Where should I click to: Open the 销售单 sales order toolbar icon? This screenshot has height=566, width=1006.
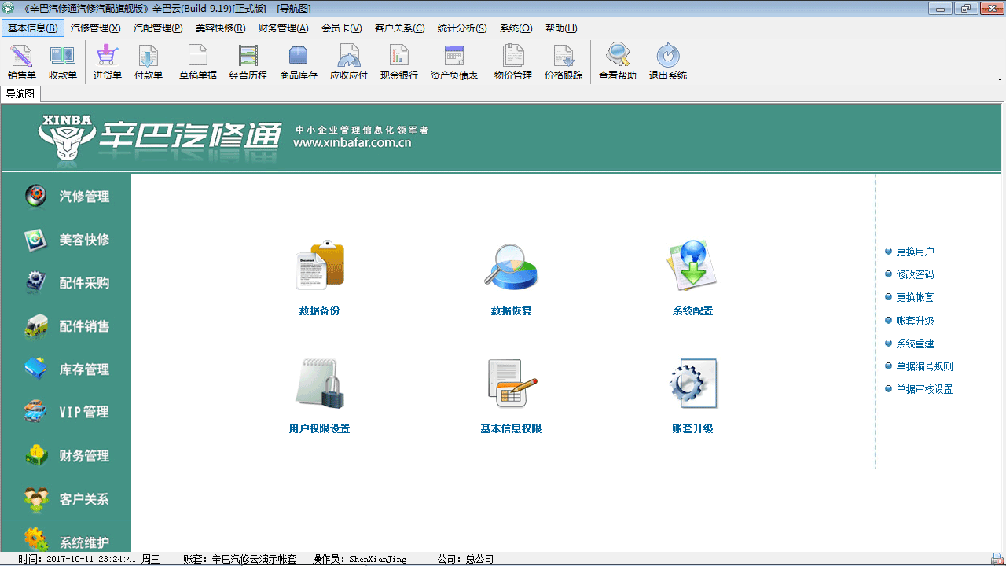[22, 62]
